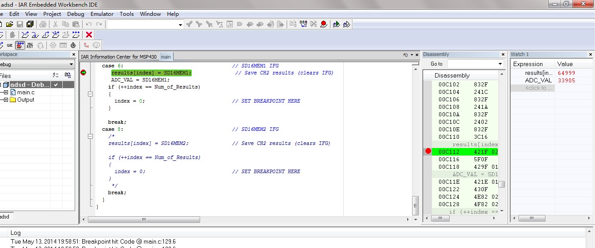The width and height of the screenshot is (595, 248).
Task: Click the adsd workspace tab at bottom
Action: 5,217
